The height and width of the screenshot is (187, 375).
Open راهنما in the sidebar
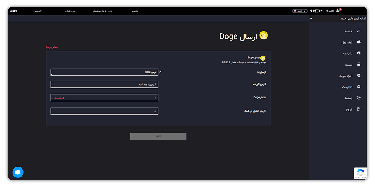pos(349,98)
